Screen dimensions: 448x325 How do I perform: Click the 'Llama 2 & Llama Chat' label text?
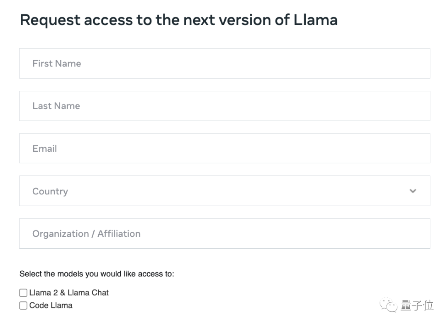(69, 293)
